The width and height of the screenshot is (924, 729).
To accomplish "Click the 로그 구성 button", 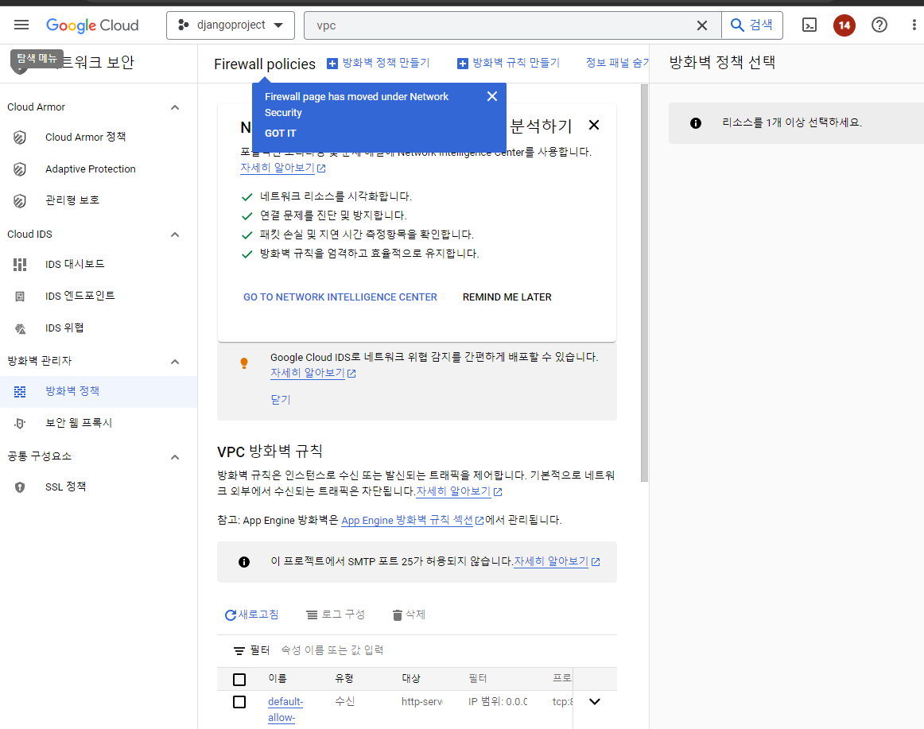I will pyautogui.click(x=336, y=615).
